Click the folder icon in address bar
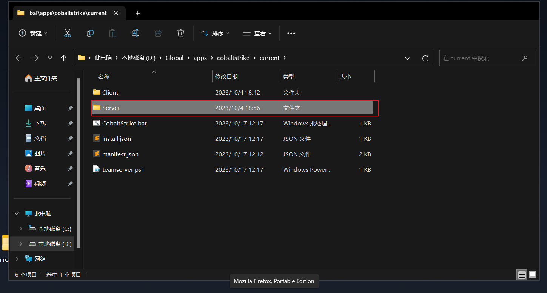547x293 pixels. (81, 58)
